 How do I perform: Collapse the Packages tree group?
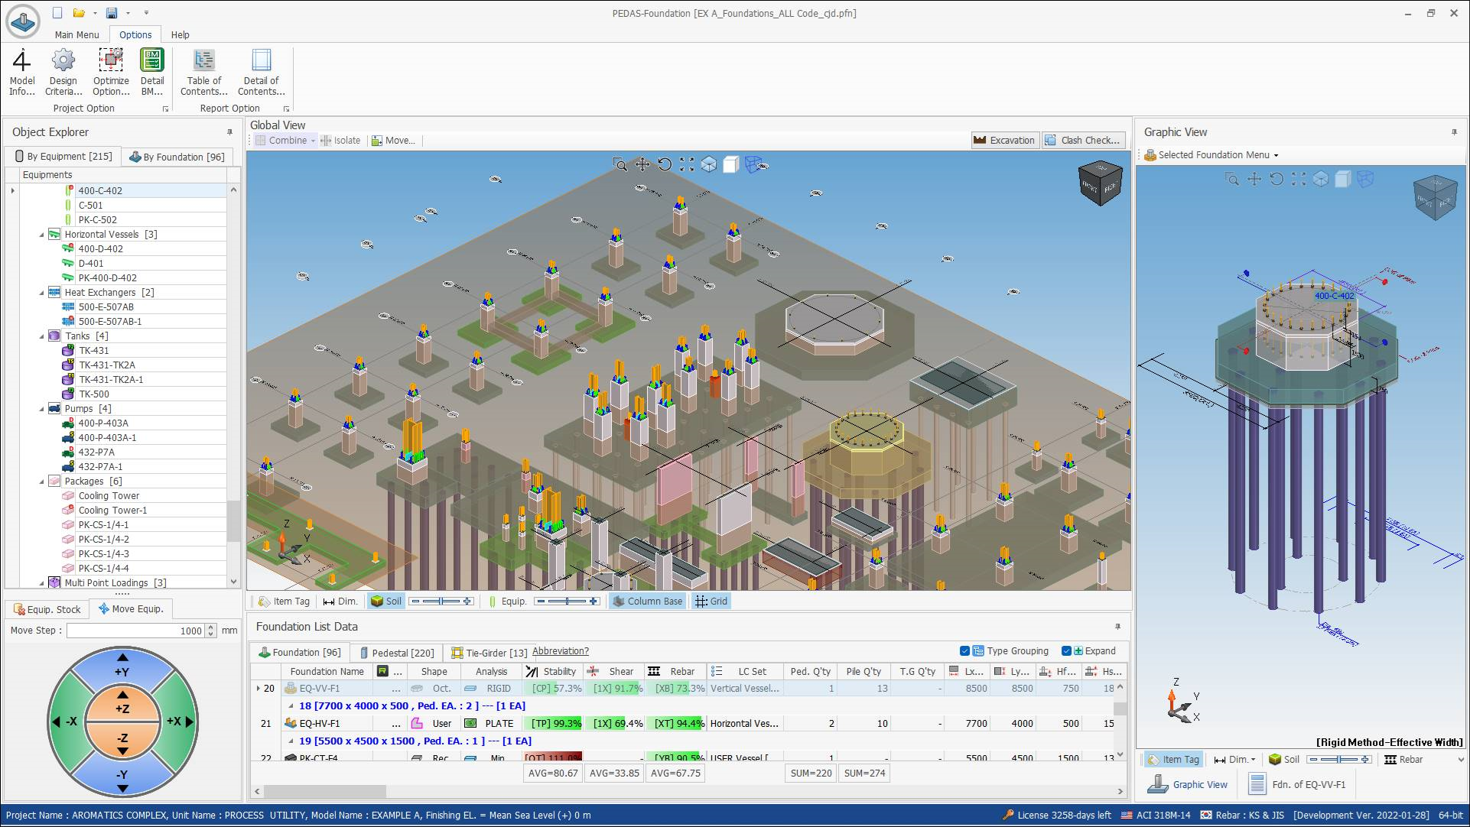coord(42,482)
